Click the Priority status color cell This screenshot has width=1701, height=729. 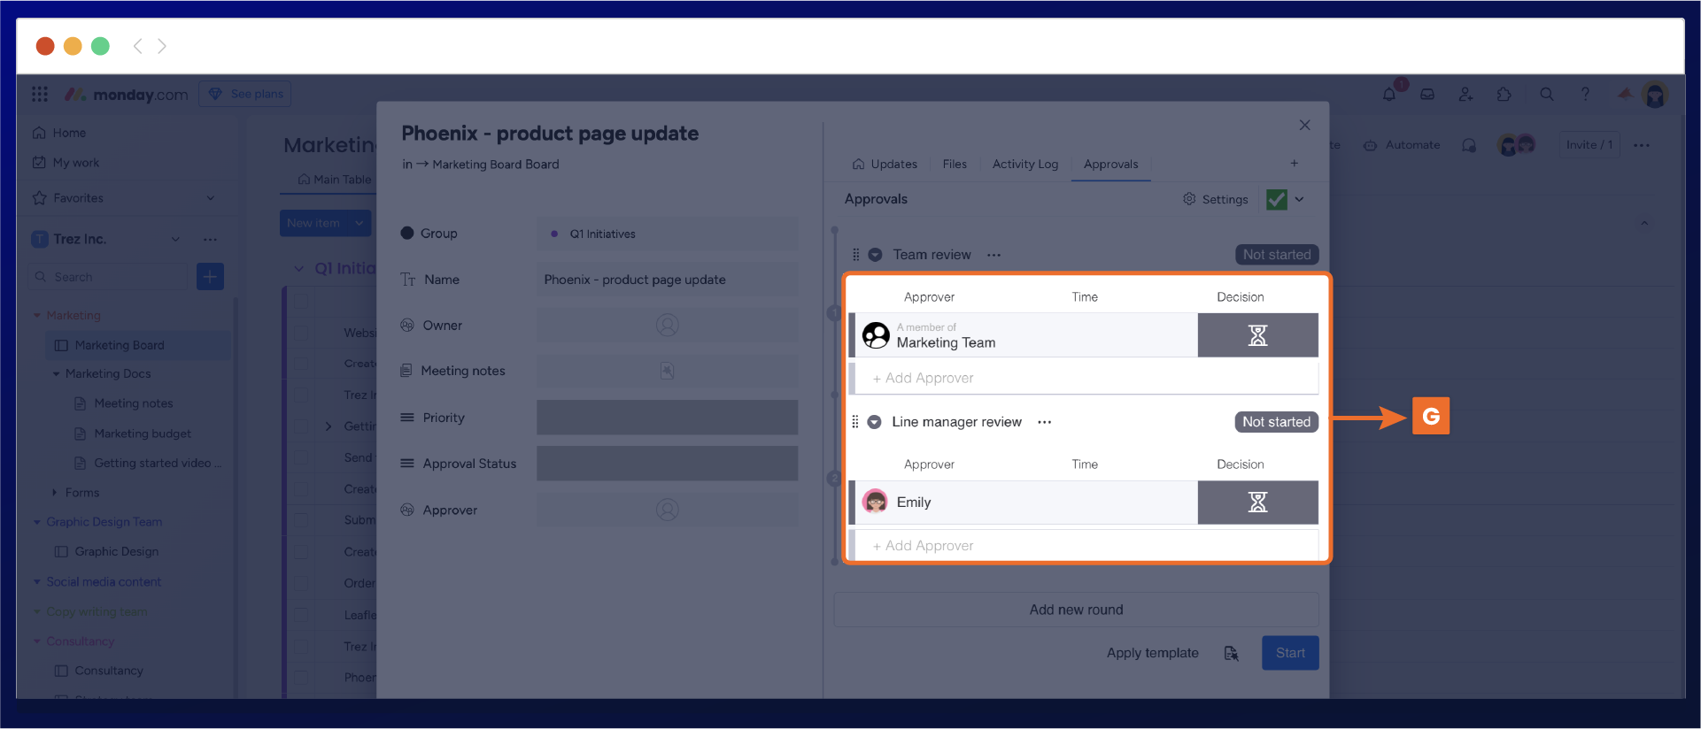click(667, 418)
